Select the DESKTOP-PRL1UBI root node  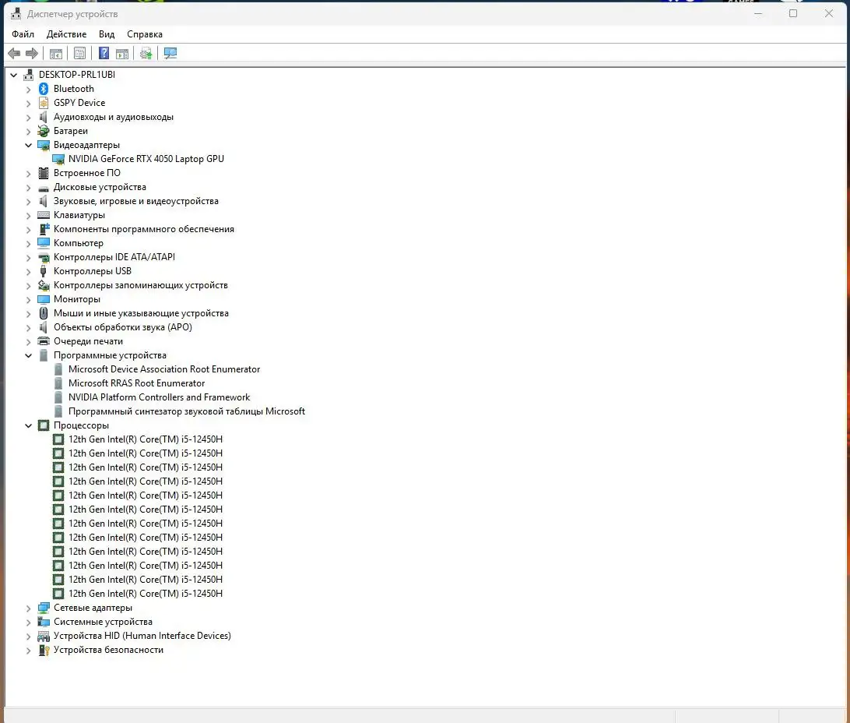pyautogui.click(x=76, y=75)
